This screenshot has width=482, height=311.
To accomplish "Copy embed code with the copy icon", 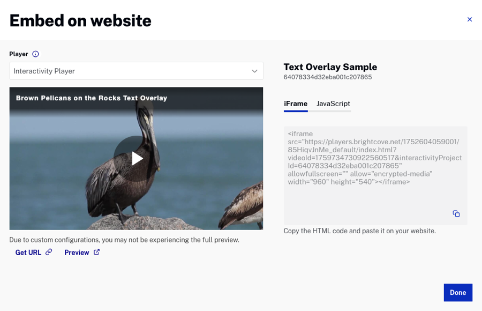I will 456,213.
